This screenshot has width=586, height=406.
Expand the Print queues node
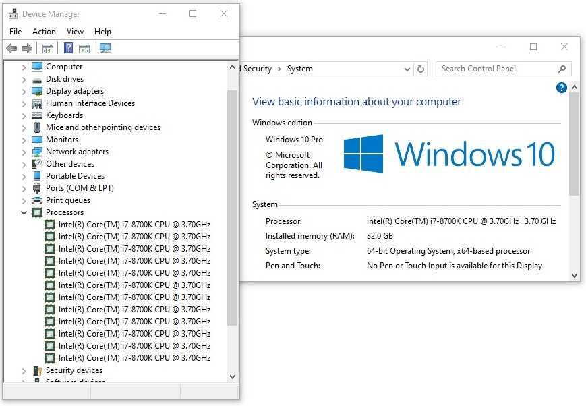pos(24,201)
